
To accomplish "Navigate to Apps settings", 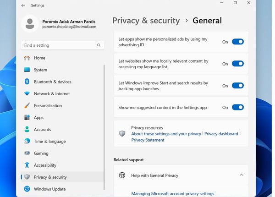I will pos(62,117).
